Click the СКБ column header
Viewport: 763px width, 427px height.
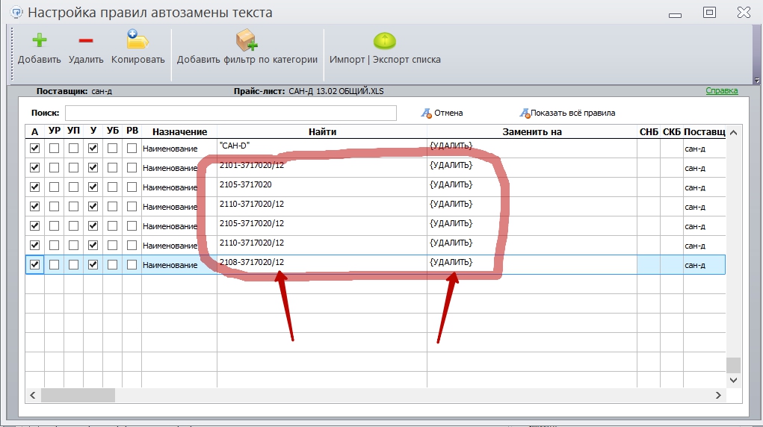[672, 132]
